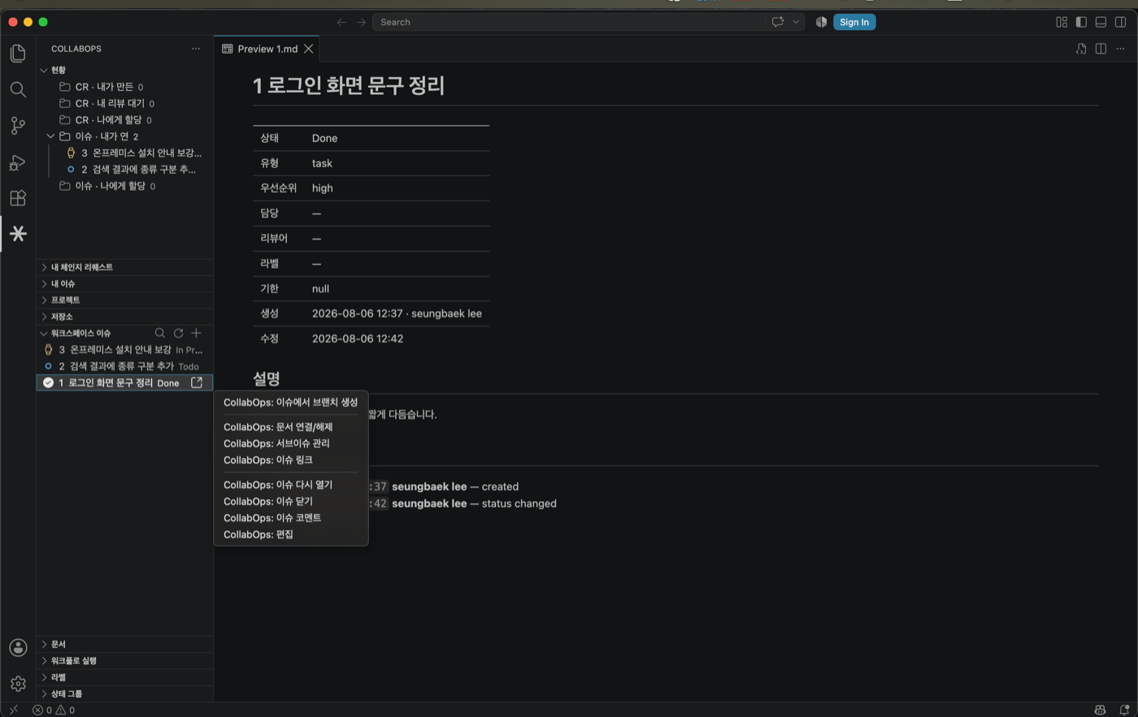
Task: Expand the 프로젝트 section
Action: [125, 300]
